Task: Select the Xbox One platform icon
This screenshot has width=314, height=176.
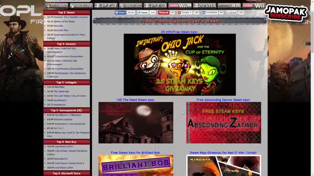Action: 81,5
